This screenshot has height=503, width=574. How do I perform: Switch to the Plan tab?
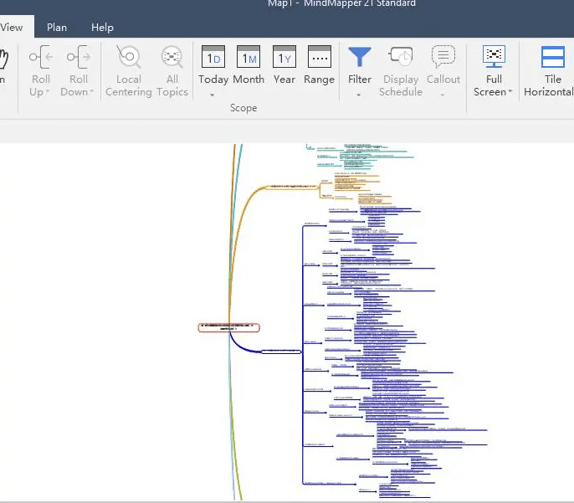(57, 28)
